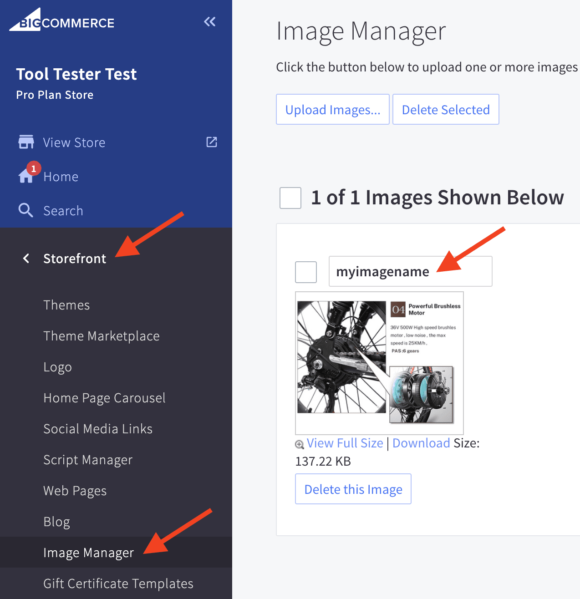Open Search in sidebar
580x599 pixels.
[63, 211]
